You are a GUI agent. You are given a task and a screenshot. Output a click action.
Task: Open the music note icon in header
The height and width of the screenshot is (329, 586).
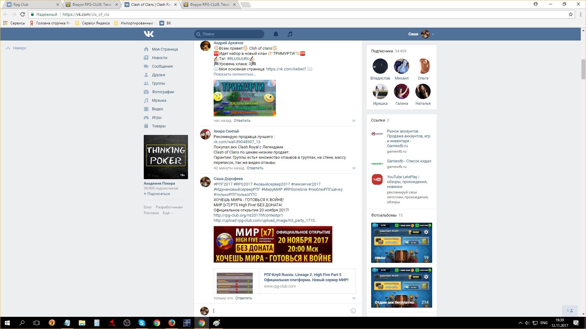290,34
